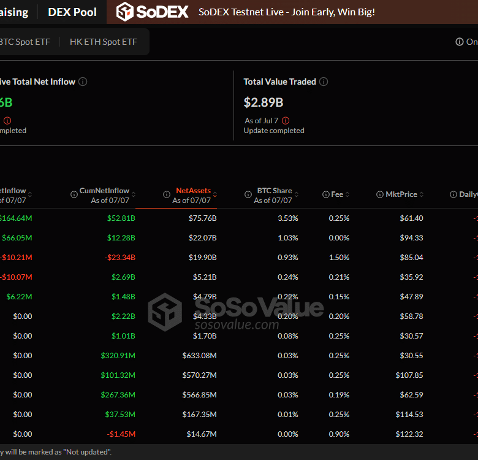Viewport: 478px width, 460px height.
Task: Toggle NetAssets sort arrows
Action: 215,194
